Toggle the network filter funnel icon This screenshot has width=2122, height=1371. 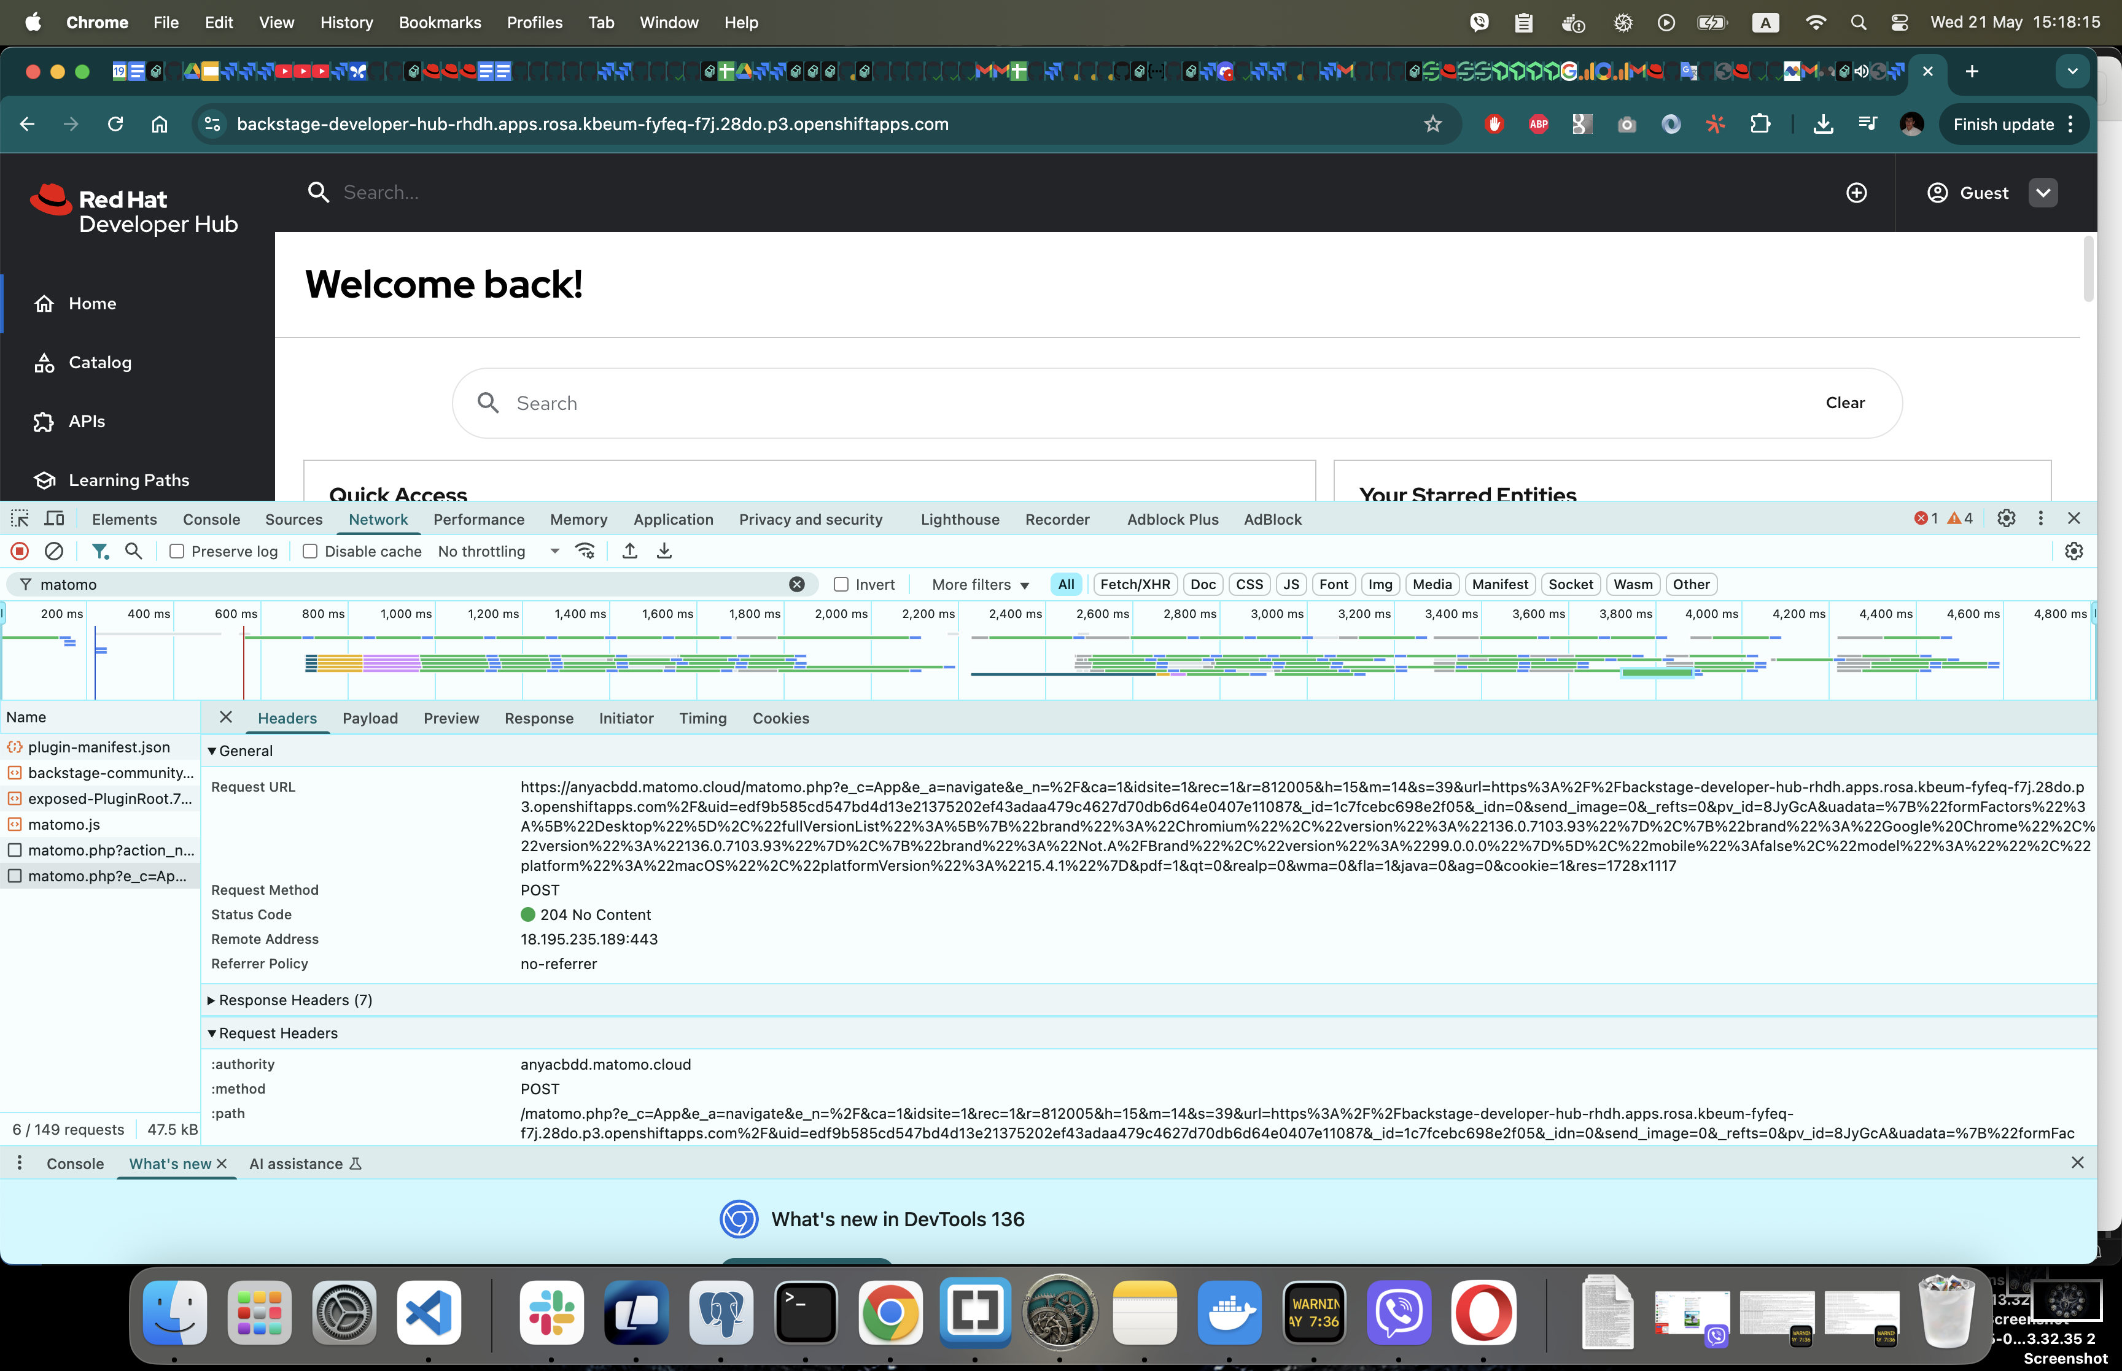tap(101, 551)
